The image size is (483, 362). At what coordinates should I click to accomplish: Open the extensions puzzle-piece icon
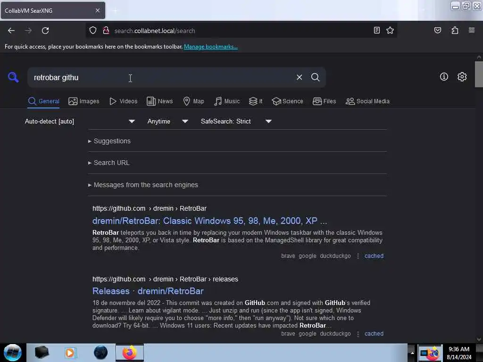[x=455, y=30]
